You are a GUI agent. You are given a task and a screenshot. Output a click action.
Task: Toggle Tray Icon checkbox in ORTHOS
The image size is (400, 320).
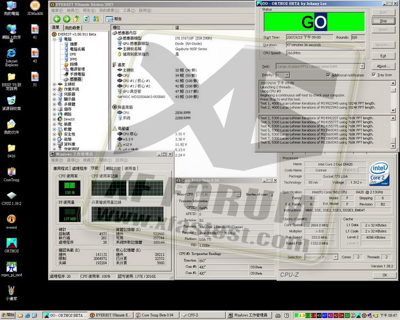pos(374,75)
